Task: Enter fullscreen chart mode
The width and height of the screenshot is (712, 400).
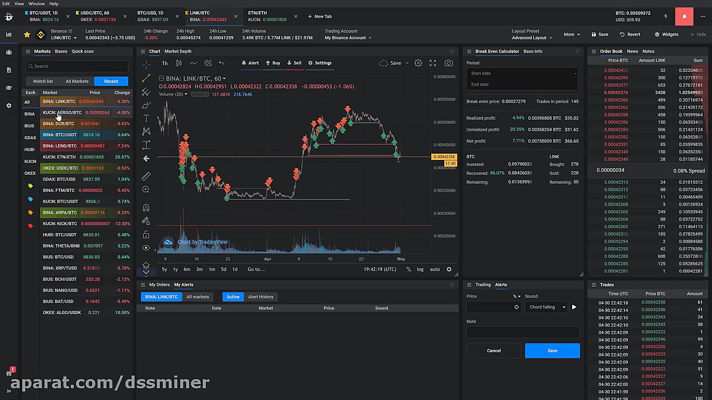Action: point(433,63)
